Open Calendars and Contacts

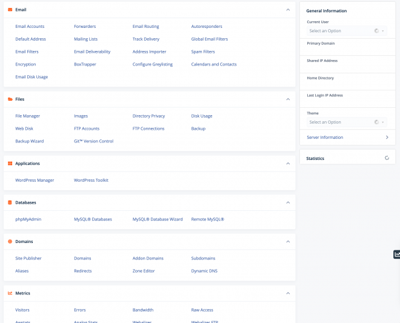pyautogui.click(x=214, y=64)
